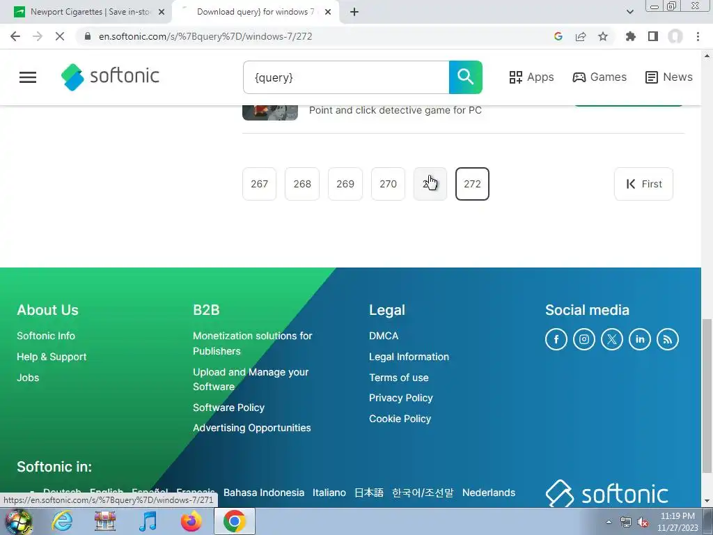The height and width of the screenshot is (535, 713).
Task: Open the Windows Start button
Action: pos(19,521)
